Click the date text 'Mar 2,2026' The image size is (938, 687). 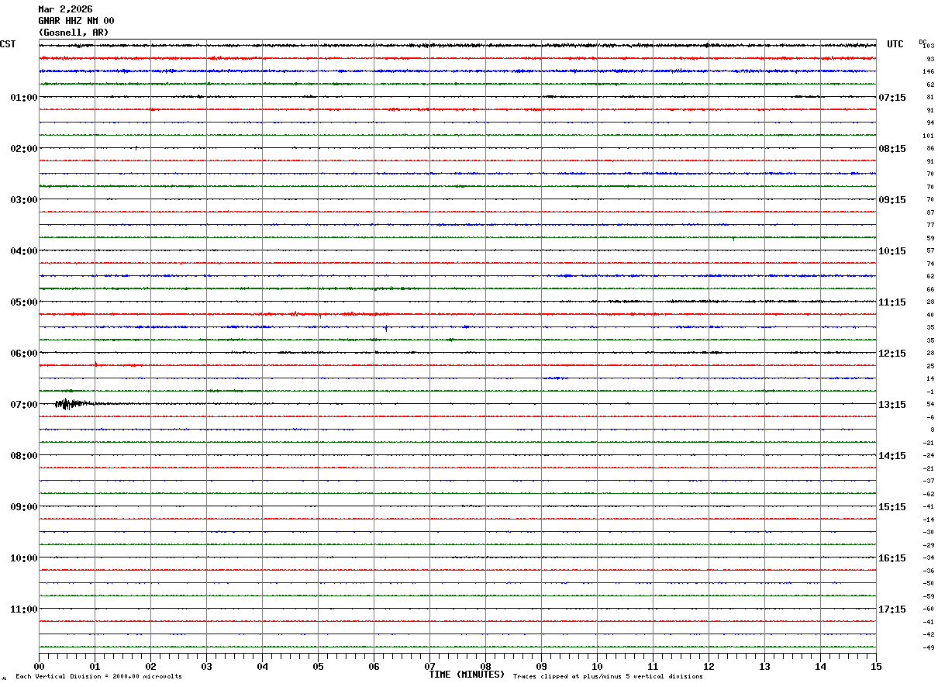(65, 9)
